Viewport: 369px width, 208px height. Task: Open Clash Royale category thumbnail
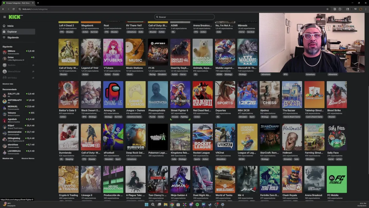(292, 179)
